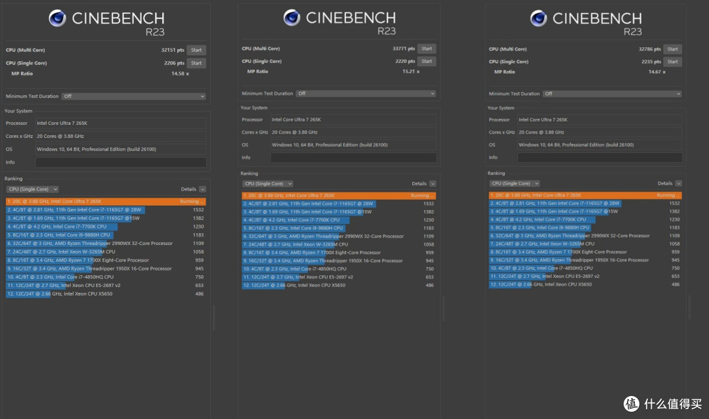Select the highlighted Core Ultra 7 265K row in left ranking
Viewport: 709px width, 419px height.
tap(106, 202)
